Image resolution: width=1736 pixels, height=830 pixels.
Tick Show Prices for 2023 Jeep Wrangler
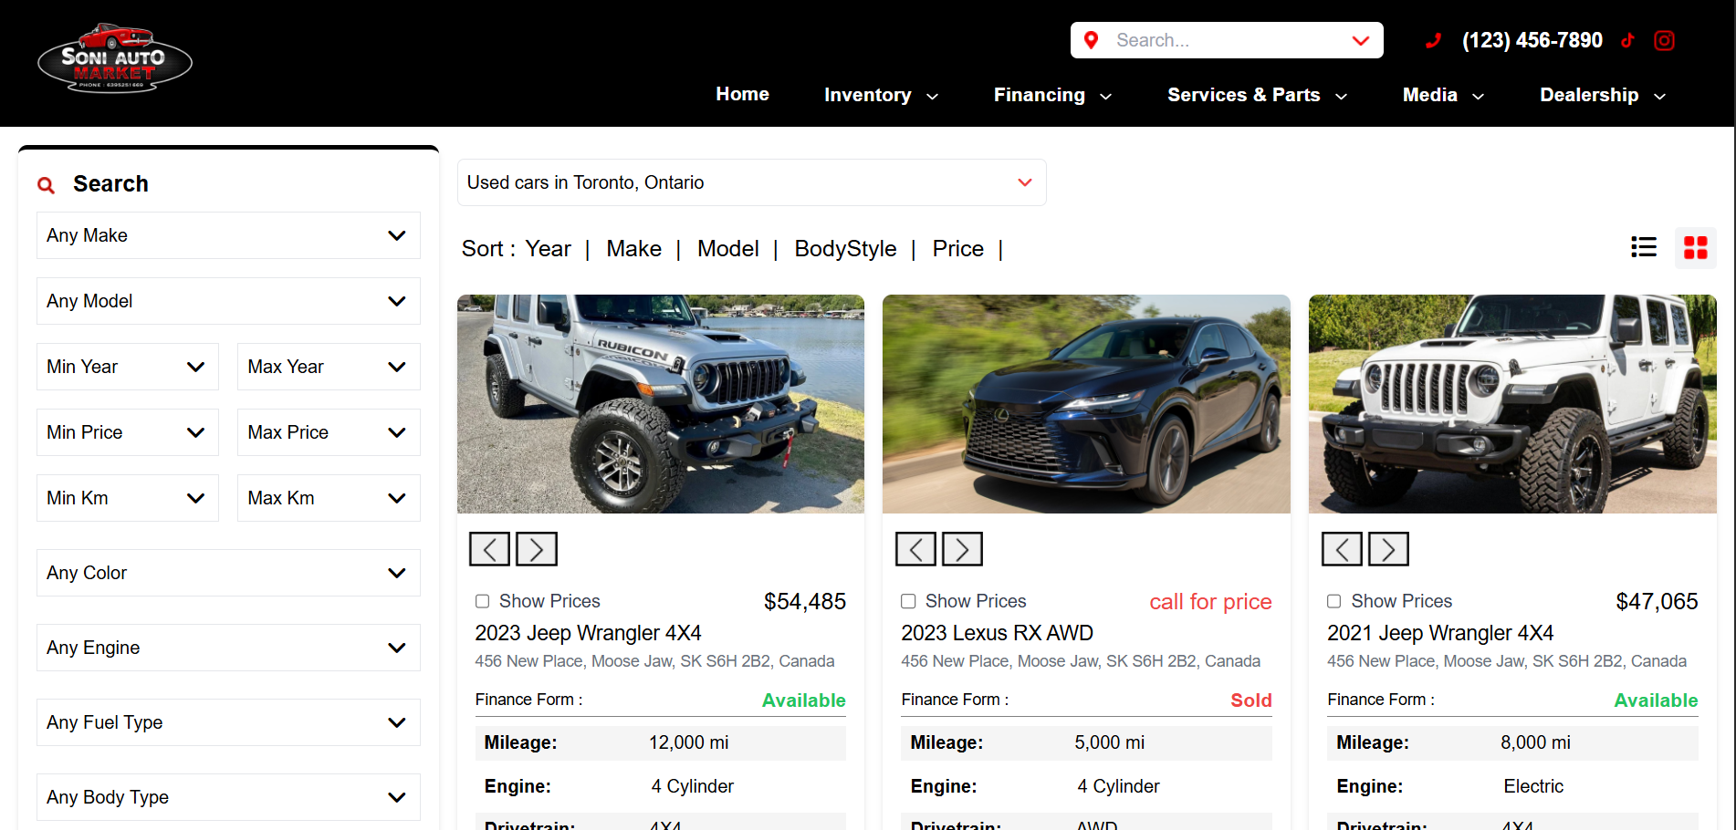point(482,601)
